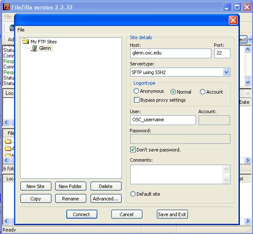Minimize the FileZilla main window
The image size is (253, 234).
tap(227, 7)
